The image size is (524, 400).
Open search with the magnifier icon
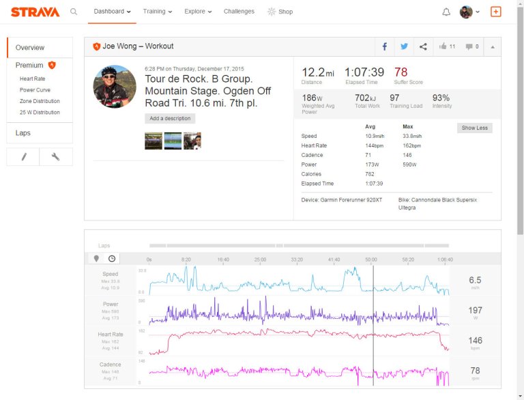click(x=74, y=12)
